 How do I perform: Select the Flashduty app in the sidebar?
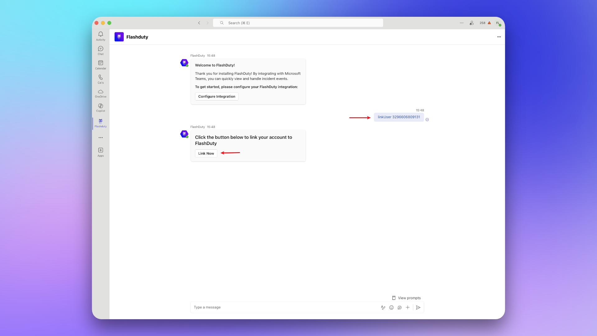(100, 123)
